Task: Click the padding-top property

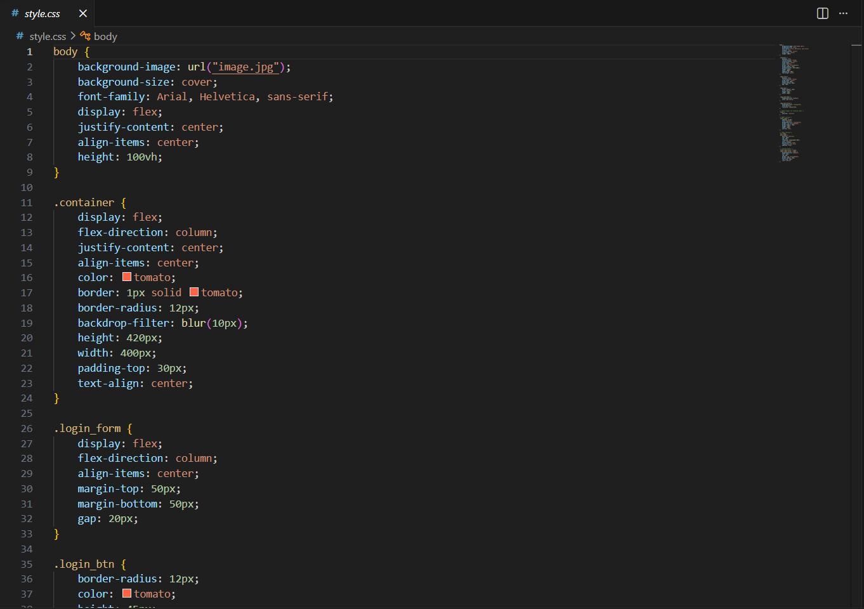Action: tap(111, 369)
